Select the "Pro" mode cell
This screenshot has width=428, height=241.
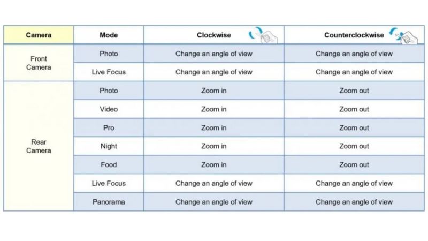109,128
